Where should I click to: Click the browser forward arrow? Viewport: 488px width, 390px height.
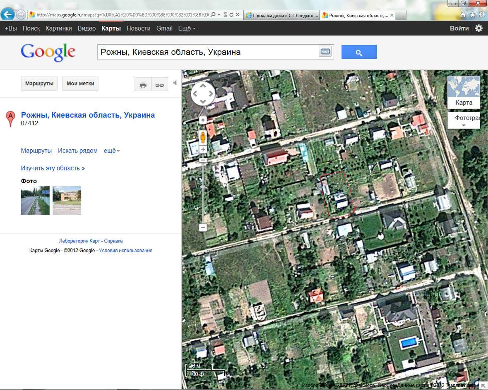pos(21,14)
